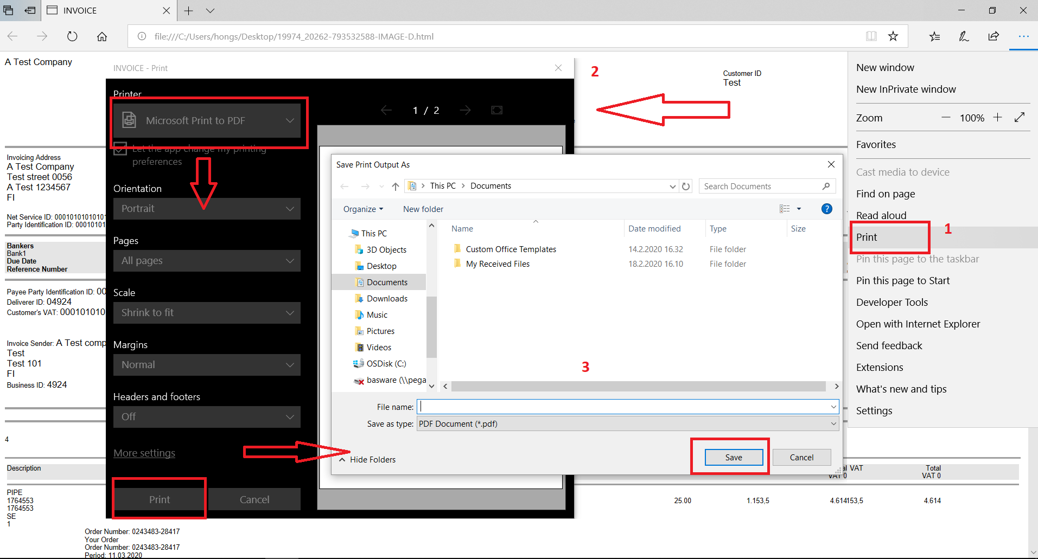
Task: Open the reading view book icon
Action: (x=871, y=36)
